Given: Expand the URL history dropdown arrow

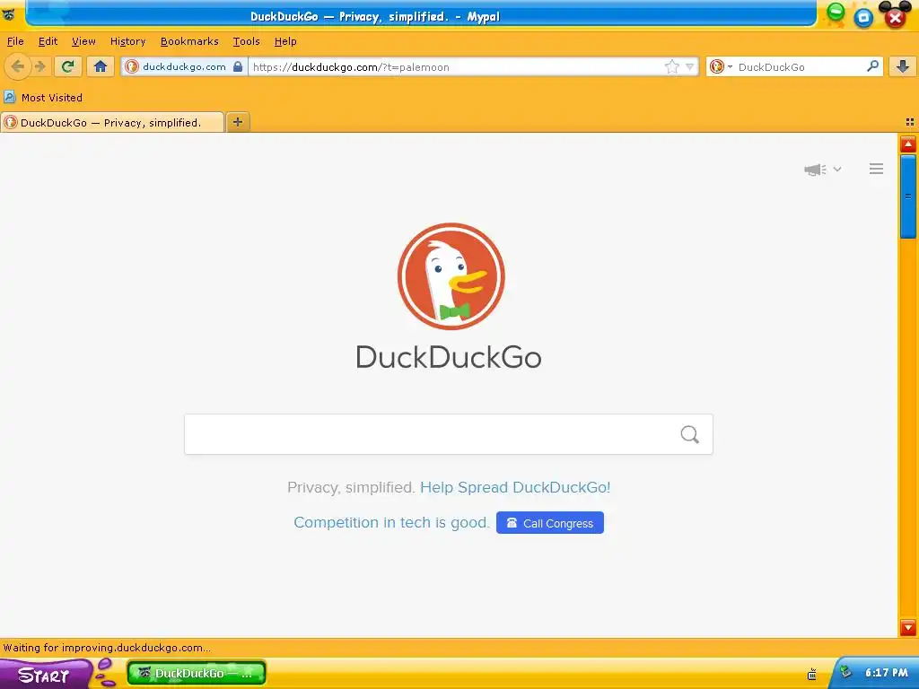Looking at the screenshot, I should click(690, 66).
